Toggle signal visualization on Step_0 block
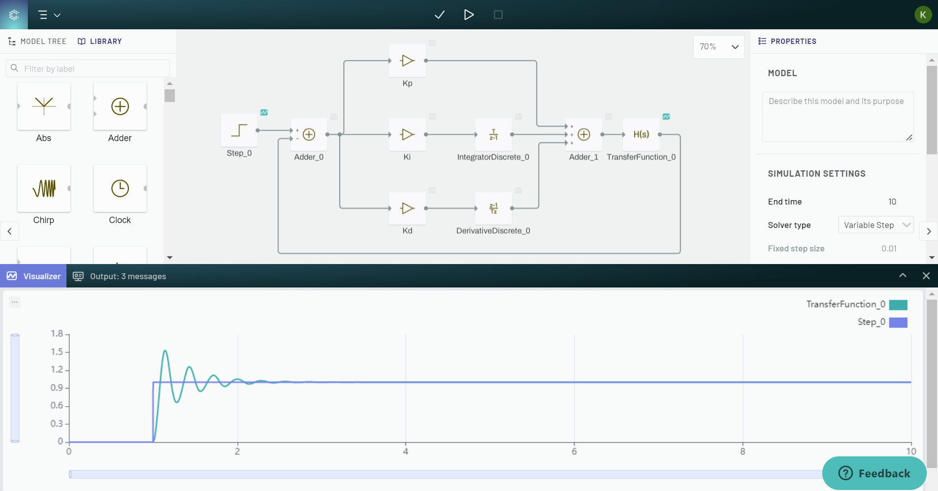Image resolution: width=938 pixels, height=491 pixels. click(264, 113)
